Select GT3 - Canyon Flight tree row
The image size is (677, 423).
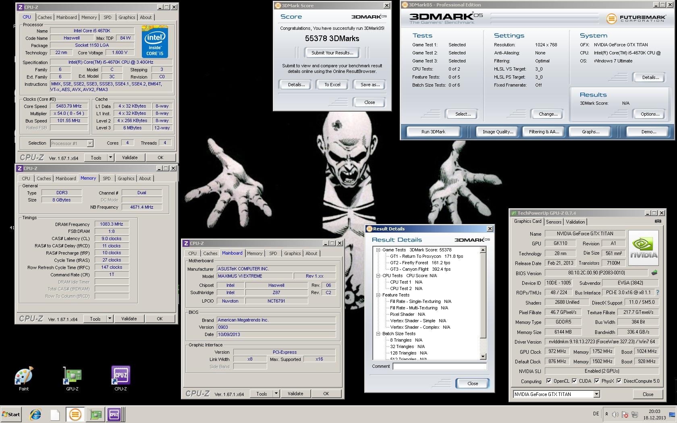click(420, 269)
